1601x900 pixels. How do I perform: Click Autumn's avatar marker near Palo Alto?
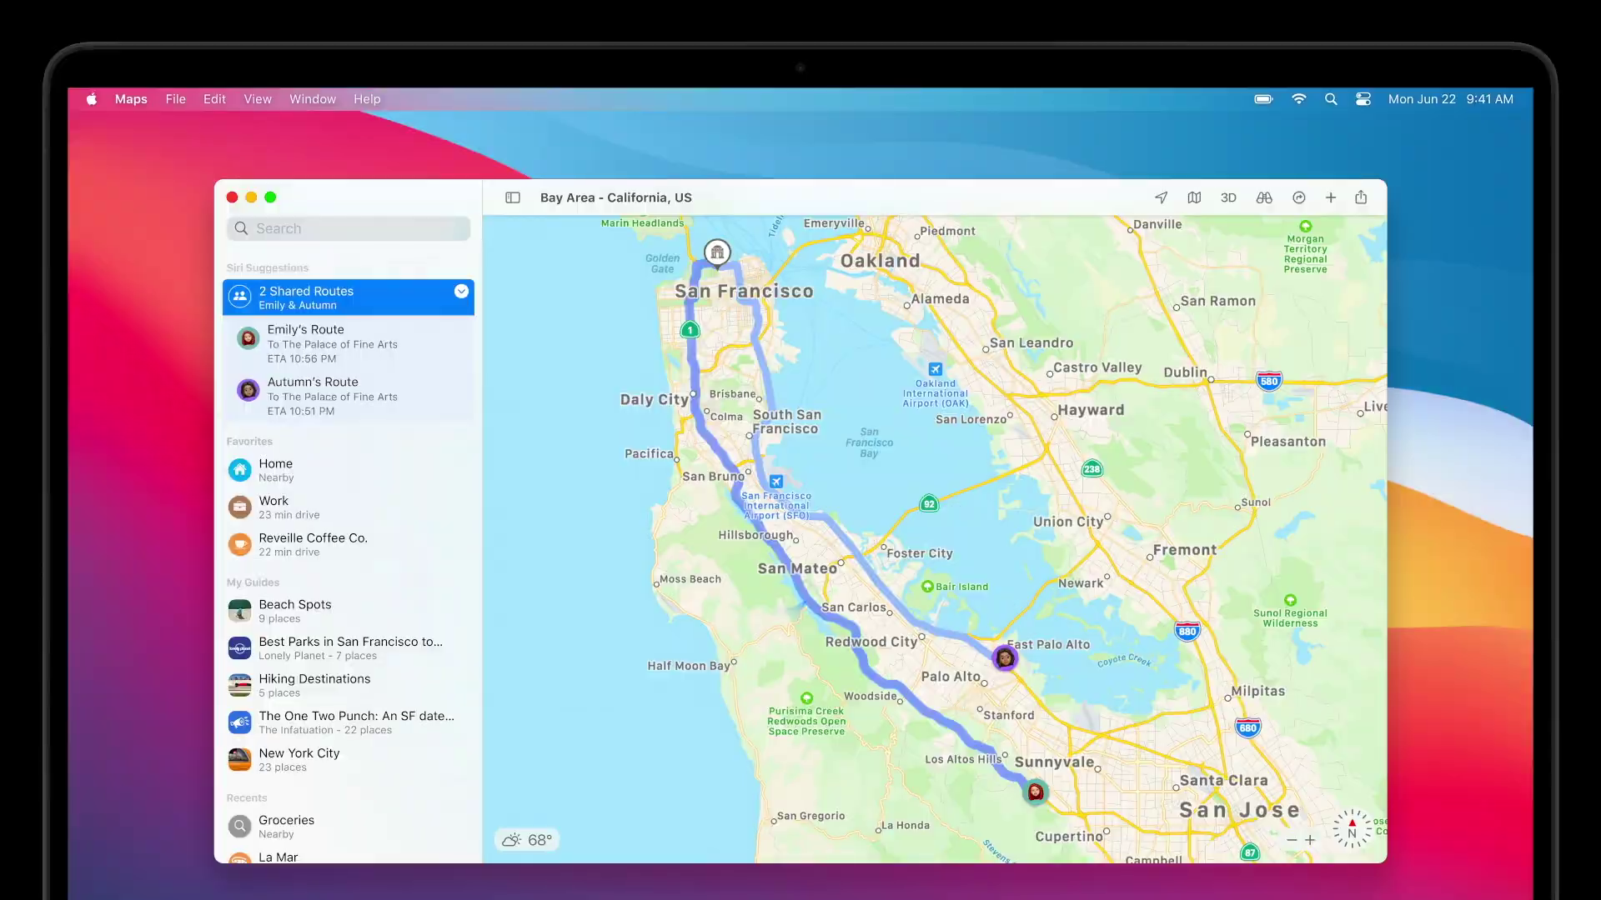point(1005,657)
